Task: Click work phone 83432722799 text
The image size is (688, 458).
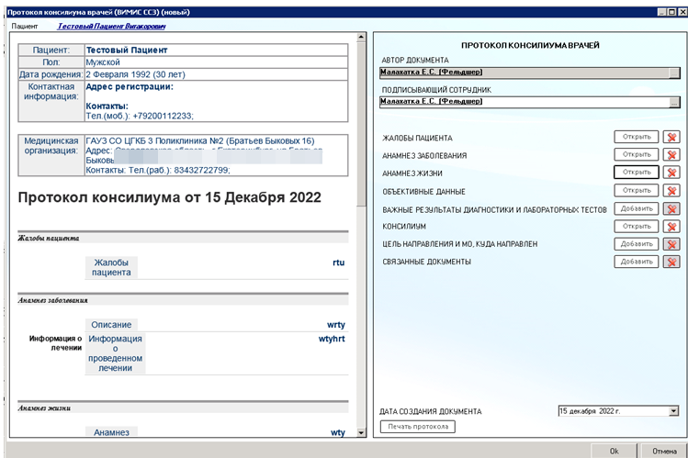Action: 201,170
